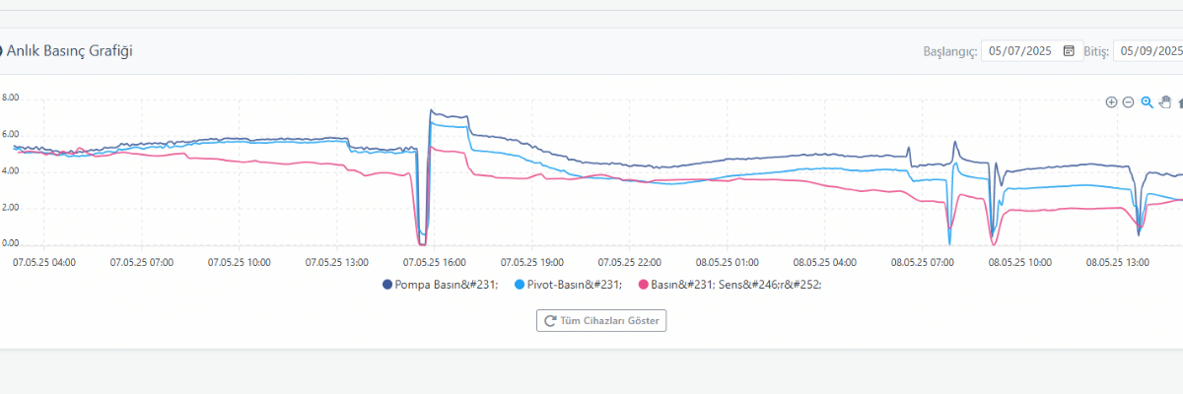Open calendar picker in Başlangıç field
Viewport: 1183px width, 394px height.
tap(1069, 51)
